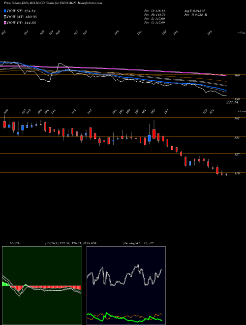Screen dimensions: 246x325
Task: Click the 'Pre H: 118.76' value
Action: click(154, 15)
